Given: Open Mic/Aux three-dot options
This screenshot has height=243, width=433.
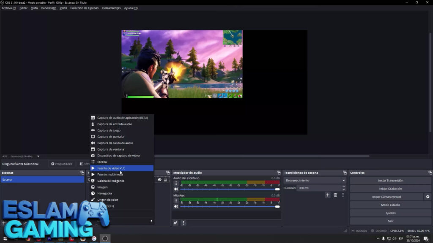Looking at the screenshot, I should coord(176,200).
